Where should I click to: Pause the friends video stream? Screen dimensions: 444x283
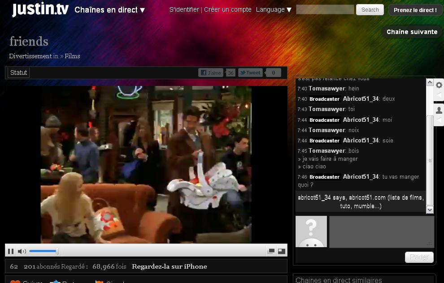pos(11,251)
